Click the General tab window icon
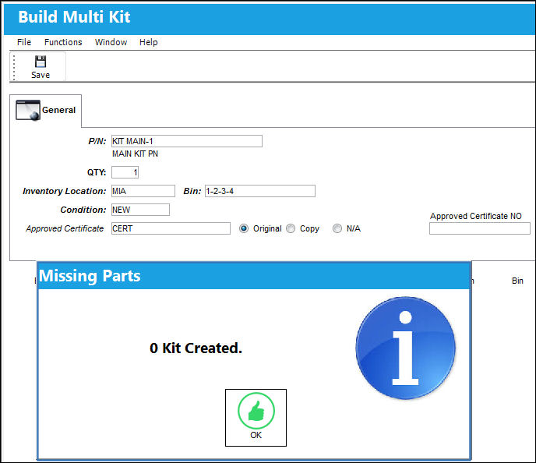The image size is (536, 463). click(28, 110)
